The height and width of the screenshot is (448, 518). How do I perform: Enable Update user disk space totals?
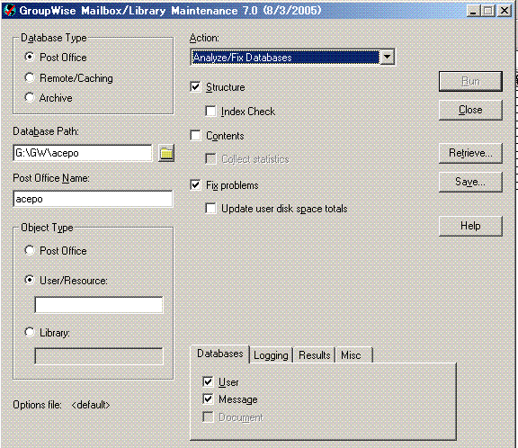pyautogui.click(x=210, y=209)
